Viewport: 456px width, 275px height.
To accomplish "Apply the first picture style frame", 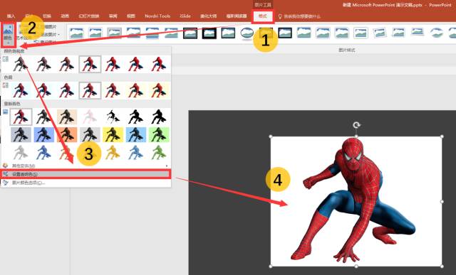I will [x=76, y=33].
